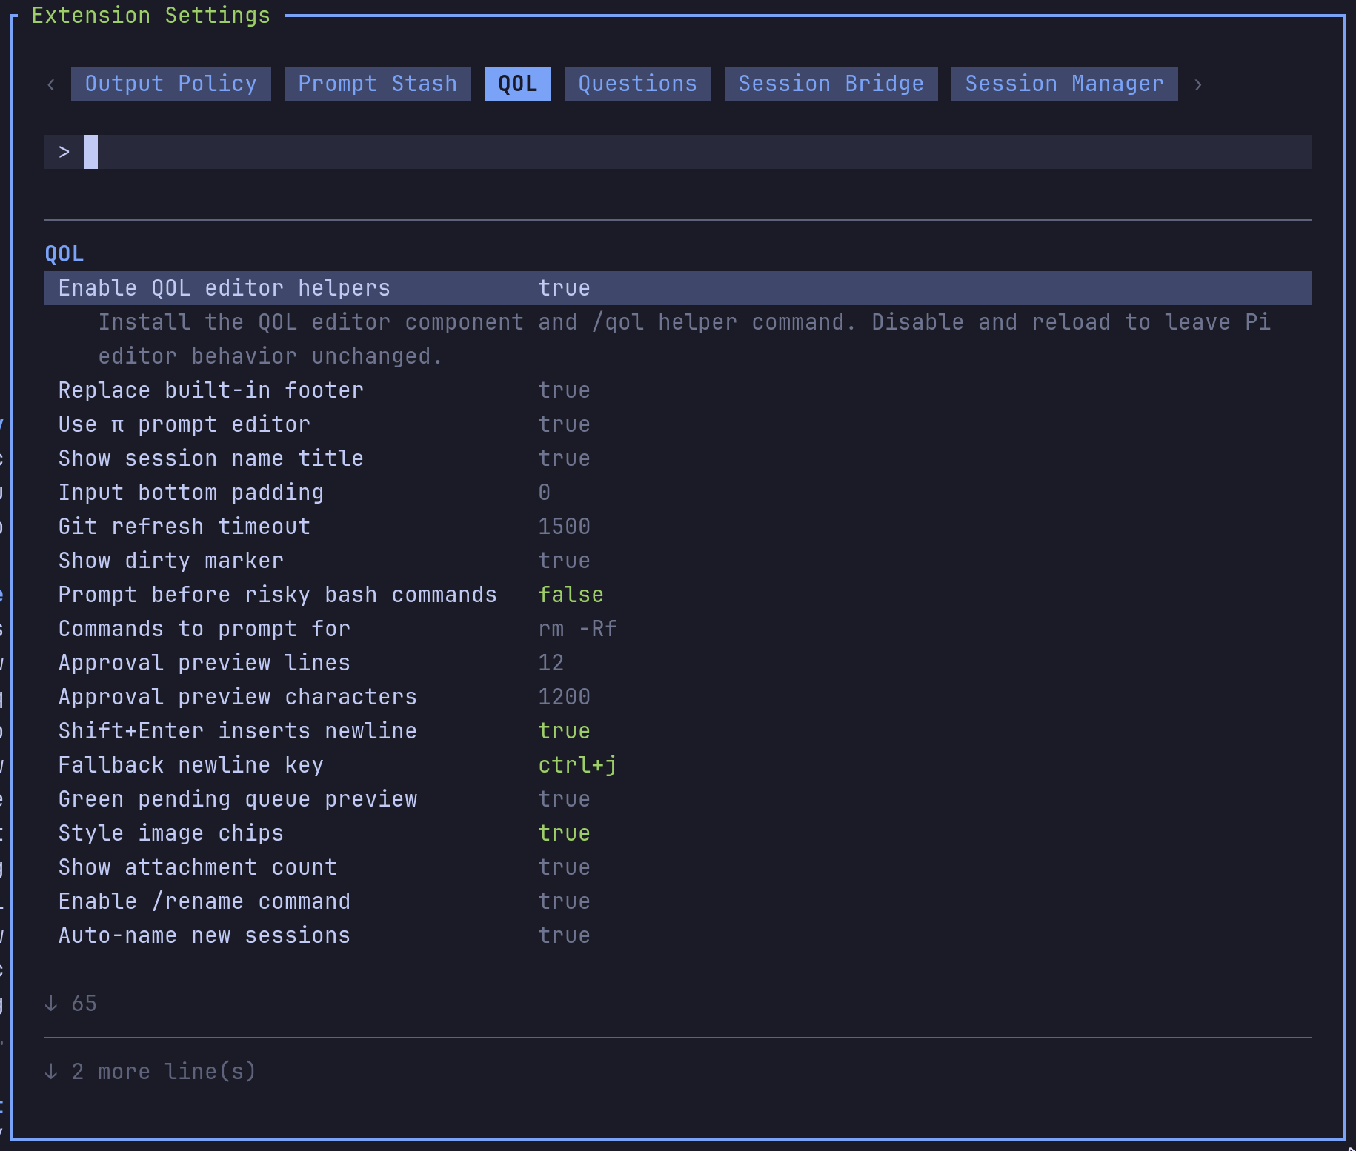This screenshot has width=1356, height=1151.
Task: Select the QOL tab
Action: click(x=518, y=84)
